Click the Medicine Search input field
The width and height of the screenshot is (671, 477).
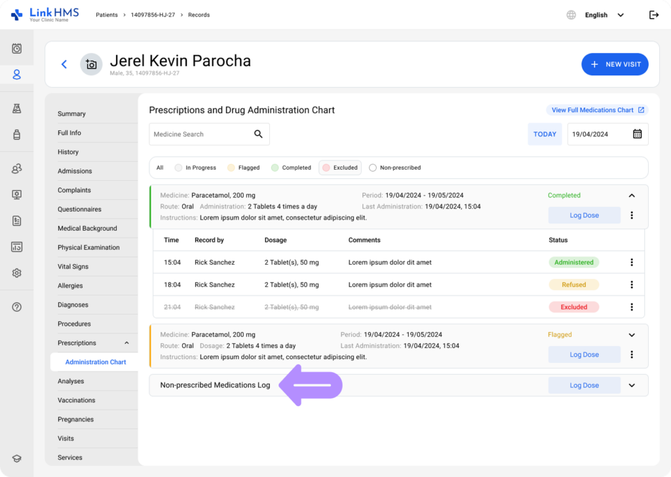(x=200, y=134)
